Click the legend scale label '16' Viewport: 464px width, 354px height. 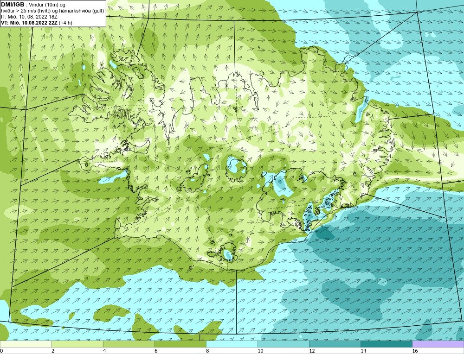pyautogui.click(x=415, y=351)
